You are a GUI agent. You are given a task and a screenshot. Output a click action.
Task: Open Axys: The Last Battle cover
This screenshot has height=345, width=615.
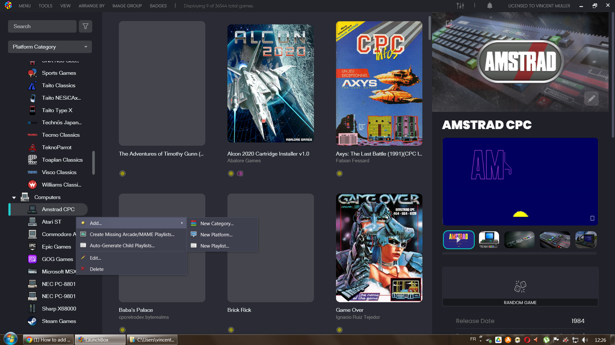click(379, 83)
